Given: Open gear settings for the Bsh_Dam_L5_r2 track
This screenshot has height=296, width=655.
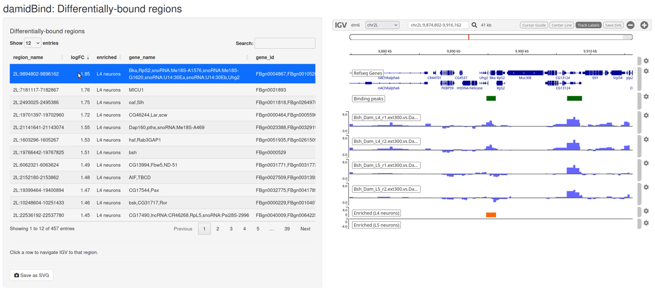Looking at the screenshot, I should coord(646,187).
